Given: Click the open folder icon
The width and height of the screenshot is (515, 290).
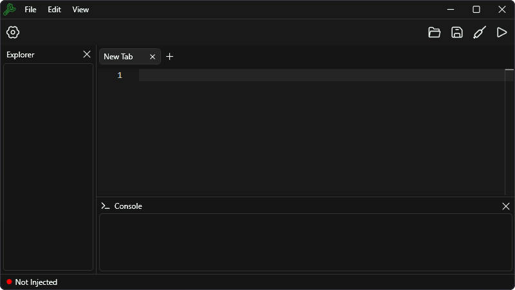Looking at the screenshot, I should pyautogui.click(x=434, y=32).
